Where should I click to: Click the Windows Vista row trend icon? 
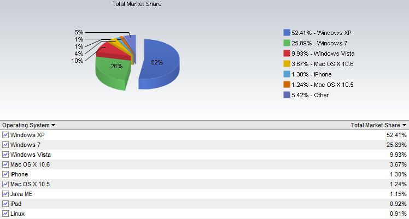5,155
